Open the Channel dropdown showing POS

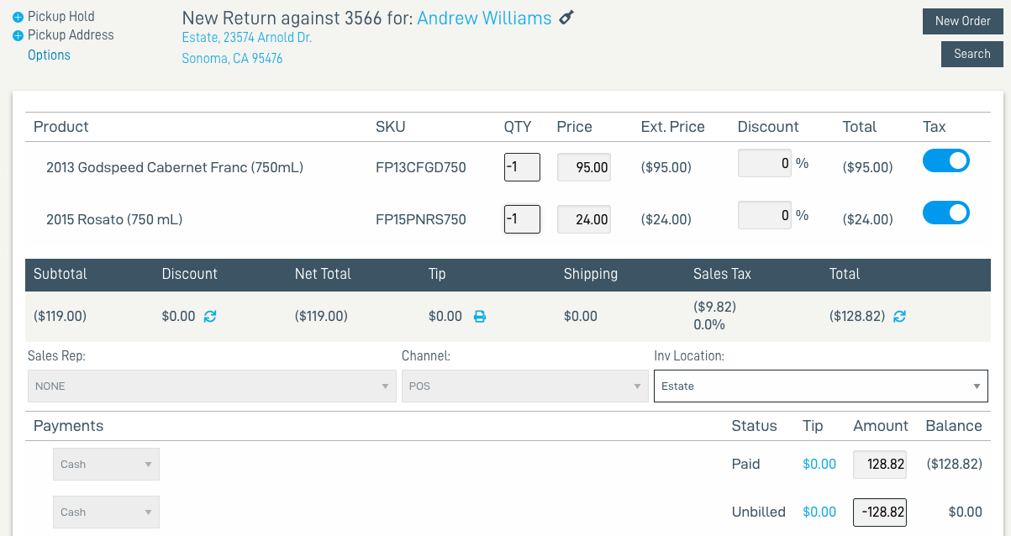(x=525, y=386)
